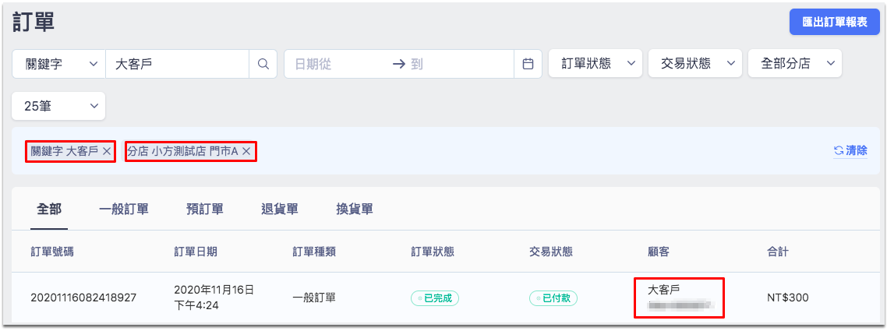This screenshot has width=887, height=331.
Task: Switch to the 退貨單 tab
Action: click(280, 209)
